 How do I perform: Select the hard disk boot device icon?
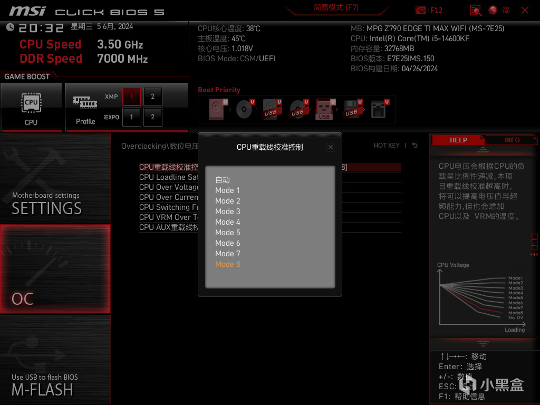point(218,109)
